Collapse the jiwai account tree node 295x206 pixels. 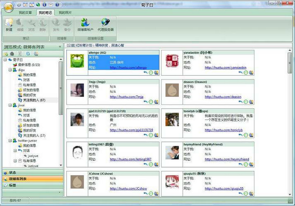coord(10,105)
